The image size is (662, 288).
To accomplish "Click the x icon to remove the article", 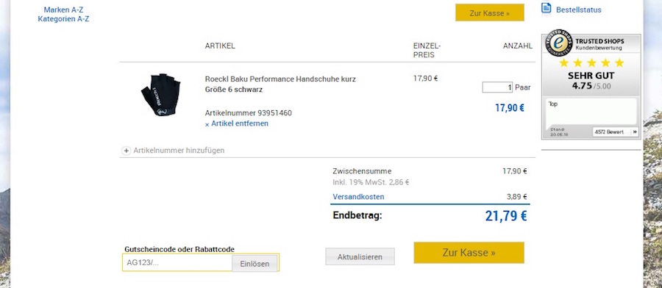I will click(x=207, y=124).
